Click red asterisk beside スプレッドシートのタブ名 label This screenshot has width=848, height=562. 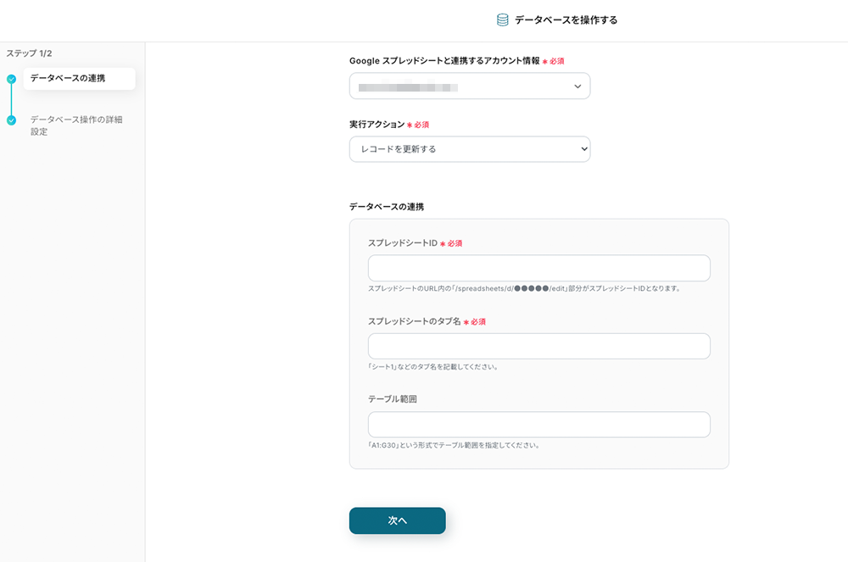tap(466, 322)
